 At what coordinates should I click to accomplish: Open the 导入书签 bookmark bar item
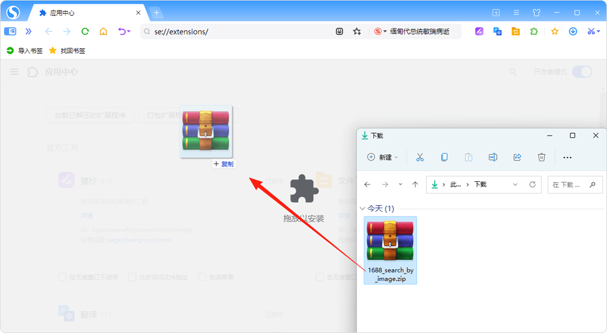(24, 51)
